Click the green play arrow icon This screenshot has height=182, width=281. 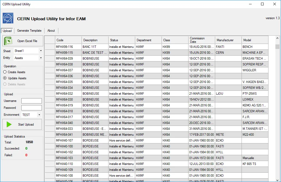(x=9, y=125)
